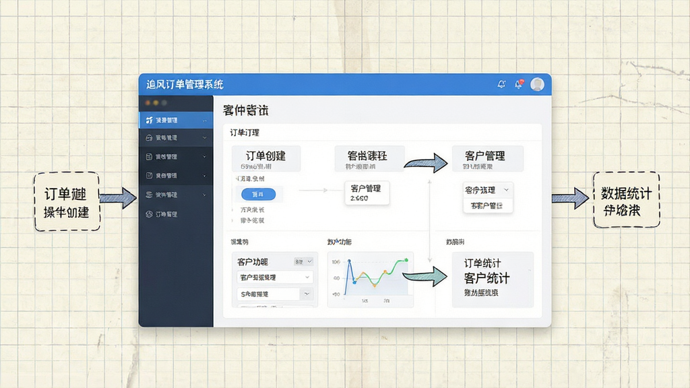The width and height of the screenshot is (690, 388).
Task: Open the small dropdown beside the 客户功能 title
Action: (x=304, y=262)
